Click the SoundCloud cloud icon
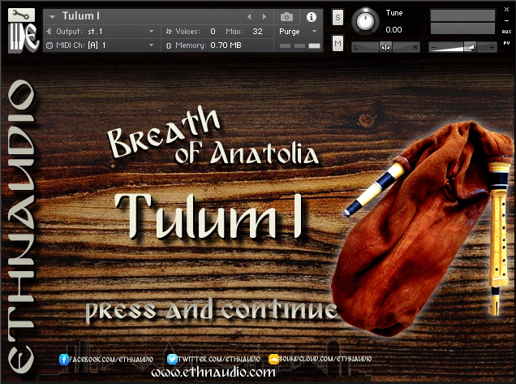The width and height of the screenshot is (516, 384). [273, 359]
